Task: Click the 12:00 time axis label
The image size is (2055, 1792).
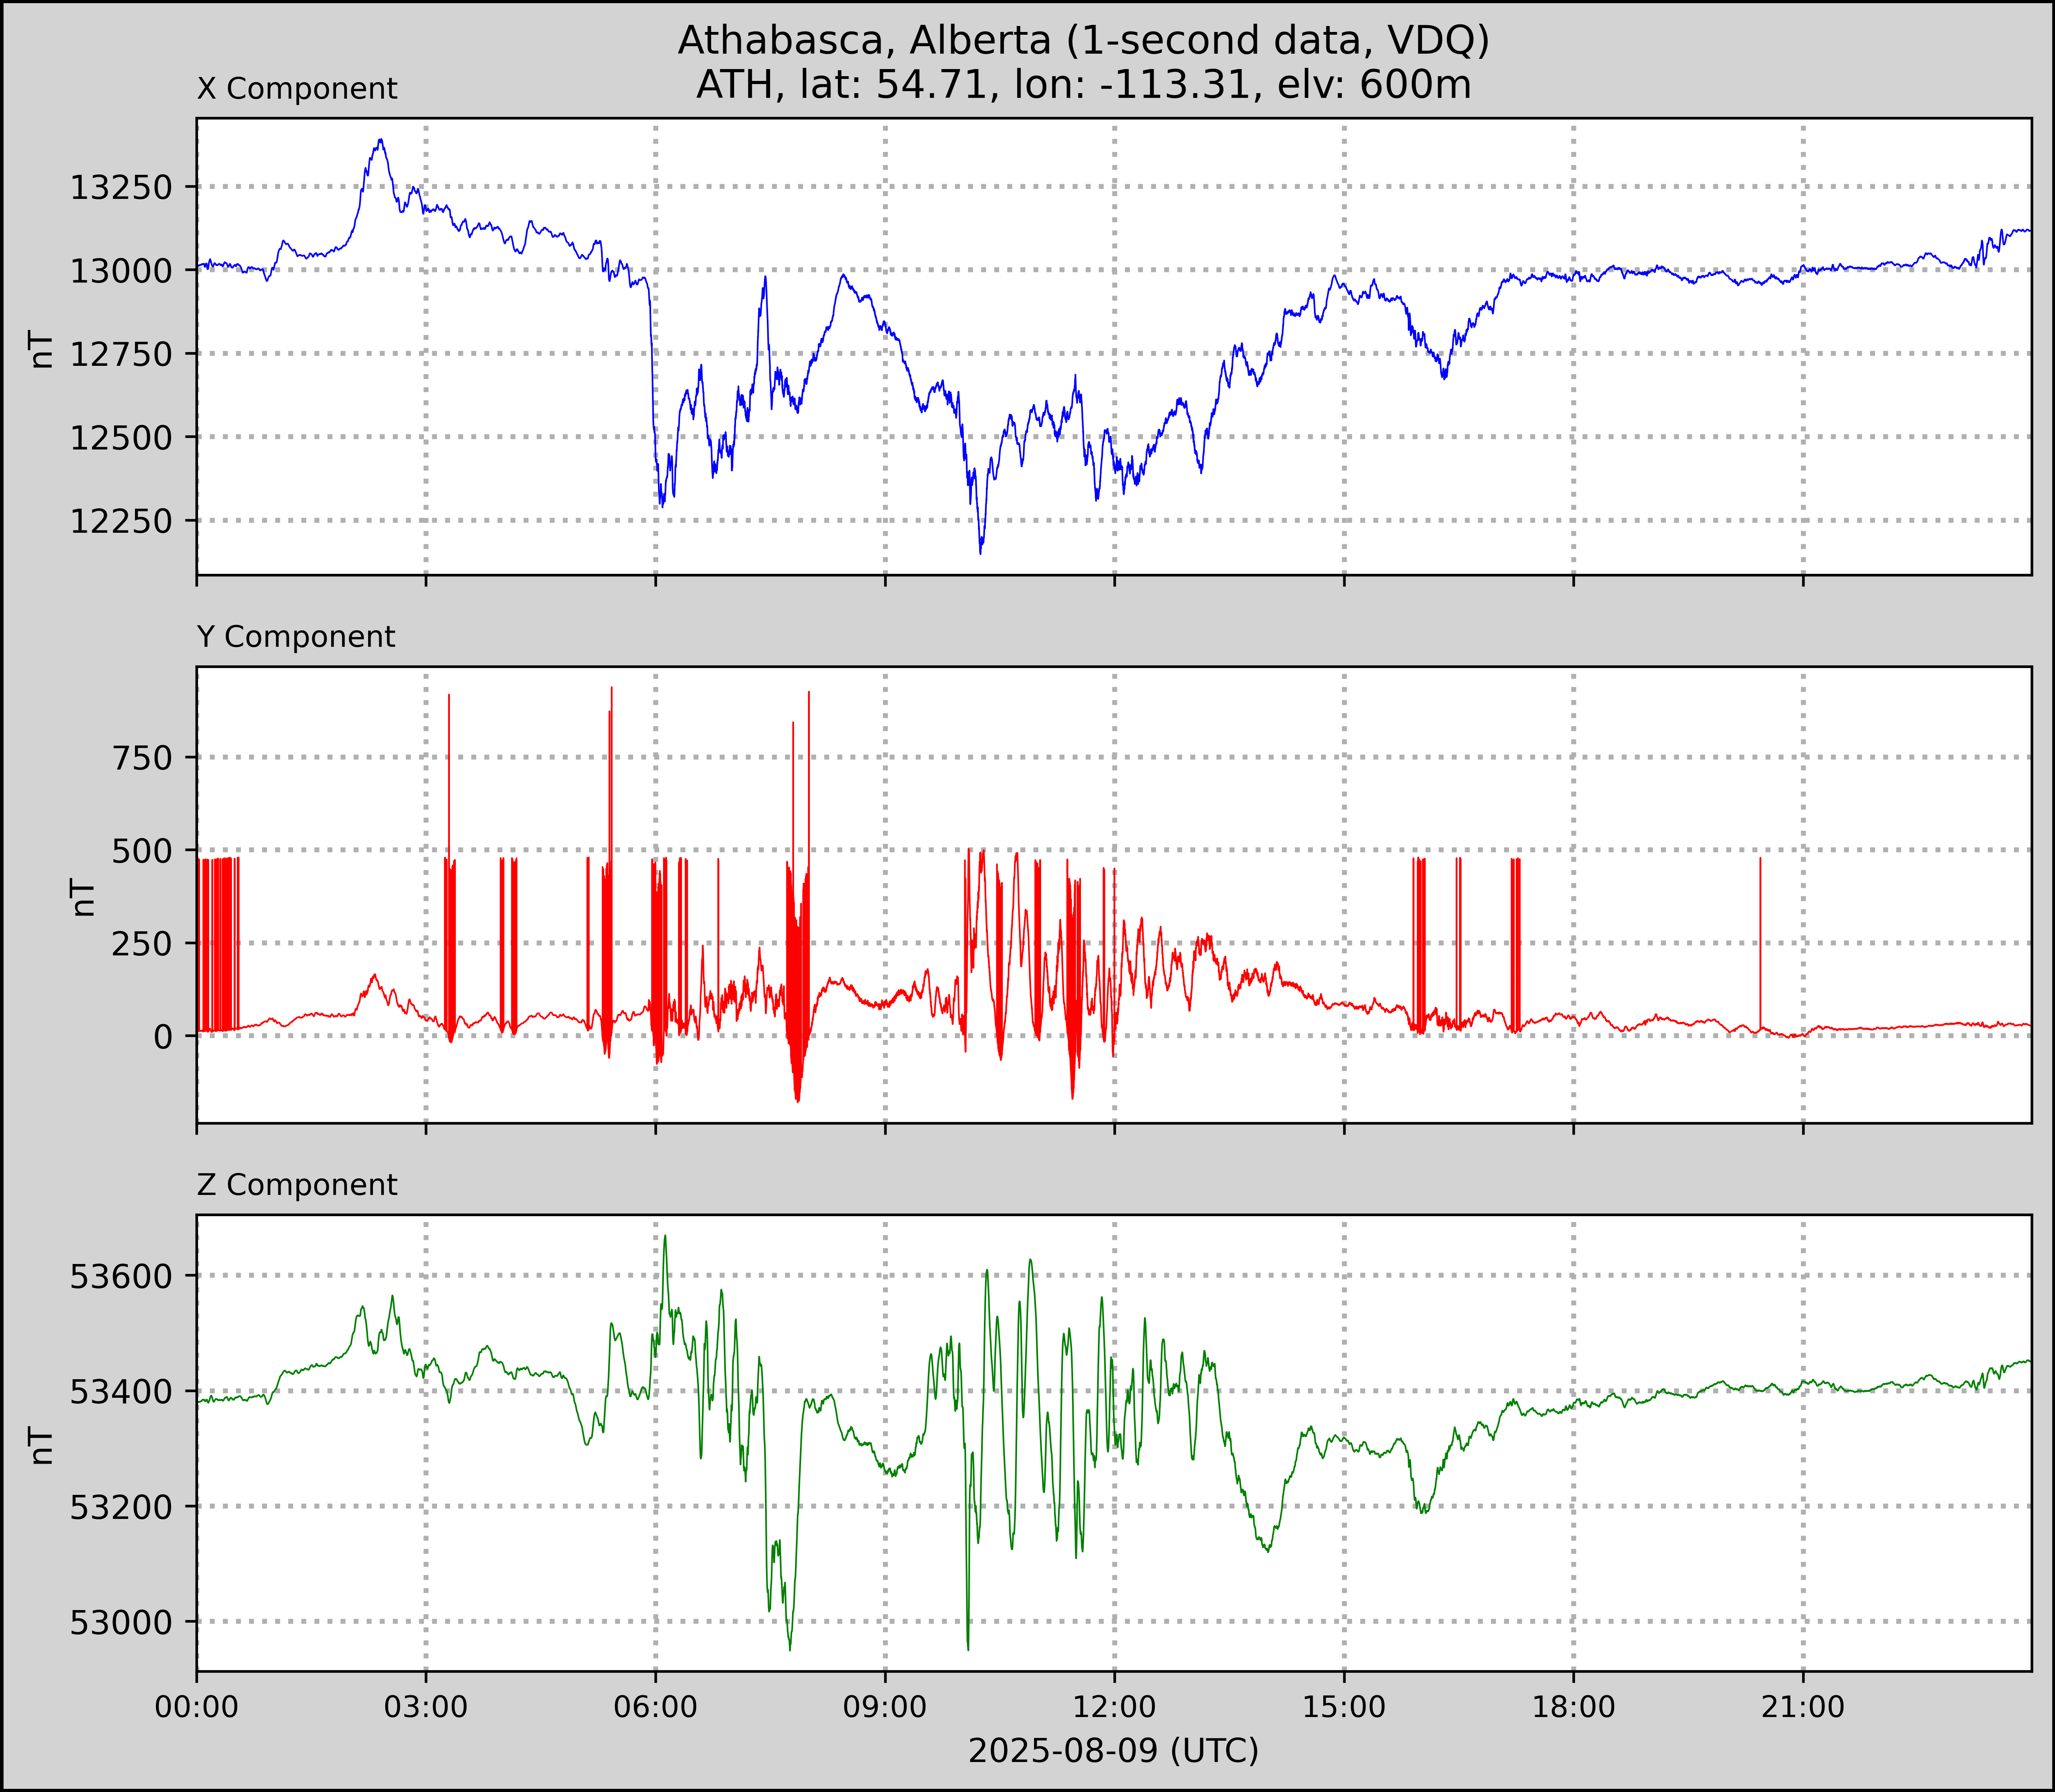Action: click(1115, 1707)
